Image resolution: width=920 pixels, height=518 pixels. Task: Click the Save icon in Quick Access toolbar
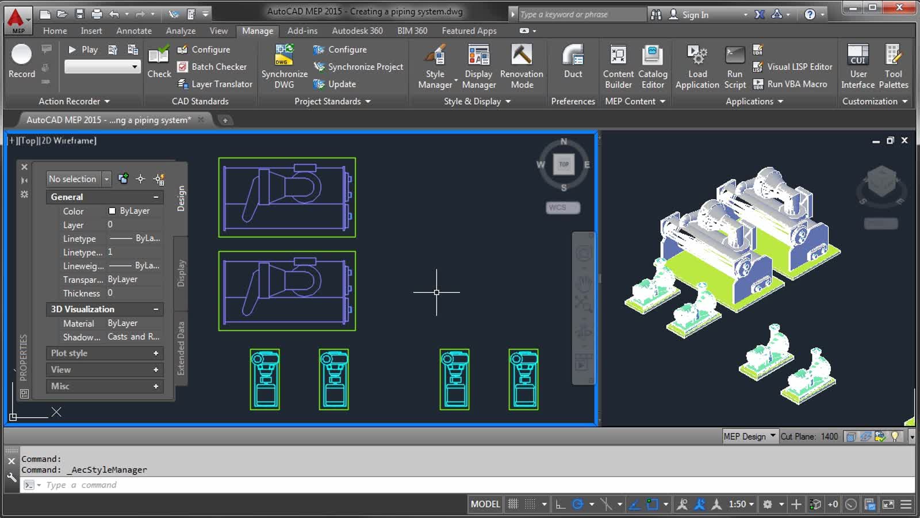pyautogui.click(x=79, y=14)
